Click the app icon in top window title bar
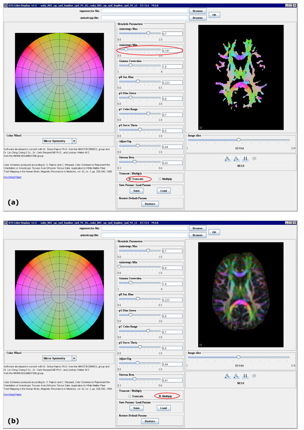The width and height of the screenshot is (304, 430). coord(6,5)
